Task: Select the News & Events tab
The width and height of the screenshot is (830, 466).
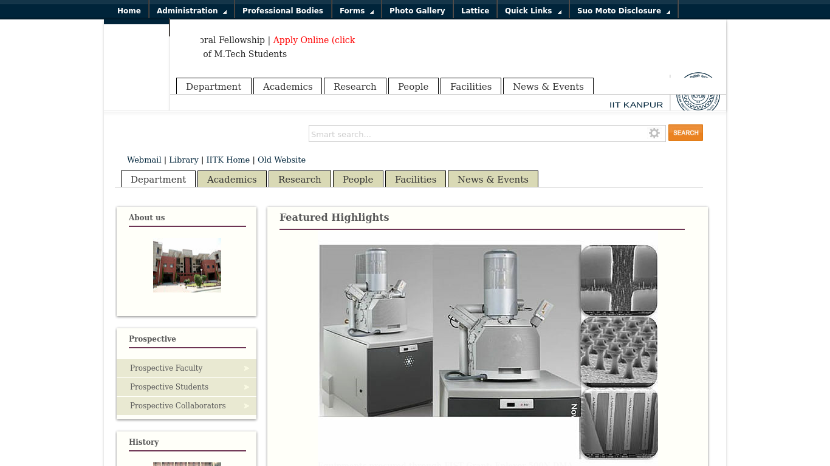Action: pyautogui.click(x=493, y=179)
